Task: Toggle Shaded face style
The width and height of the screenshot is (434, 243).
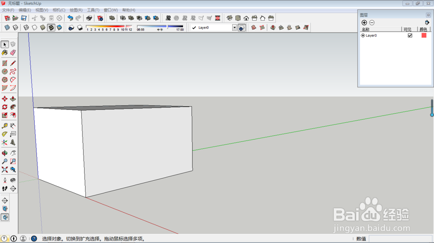Action: [43, 28]
